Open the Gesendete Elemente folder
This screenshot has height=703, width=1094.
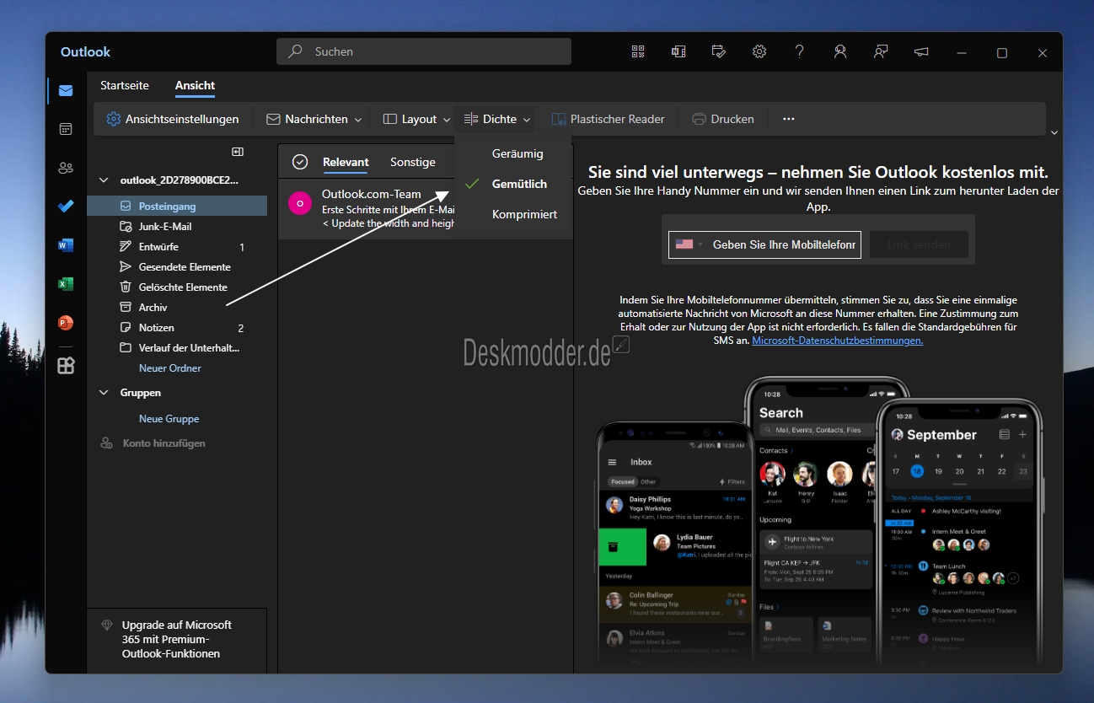tap(177, 266)
